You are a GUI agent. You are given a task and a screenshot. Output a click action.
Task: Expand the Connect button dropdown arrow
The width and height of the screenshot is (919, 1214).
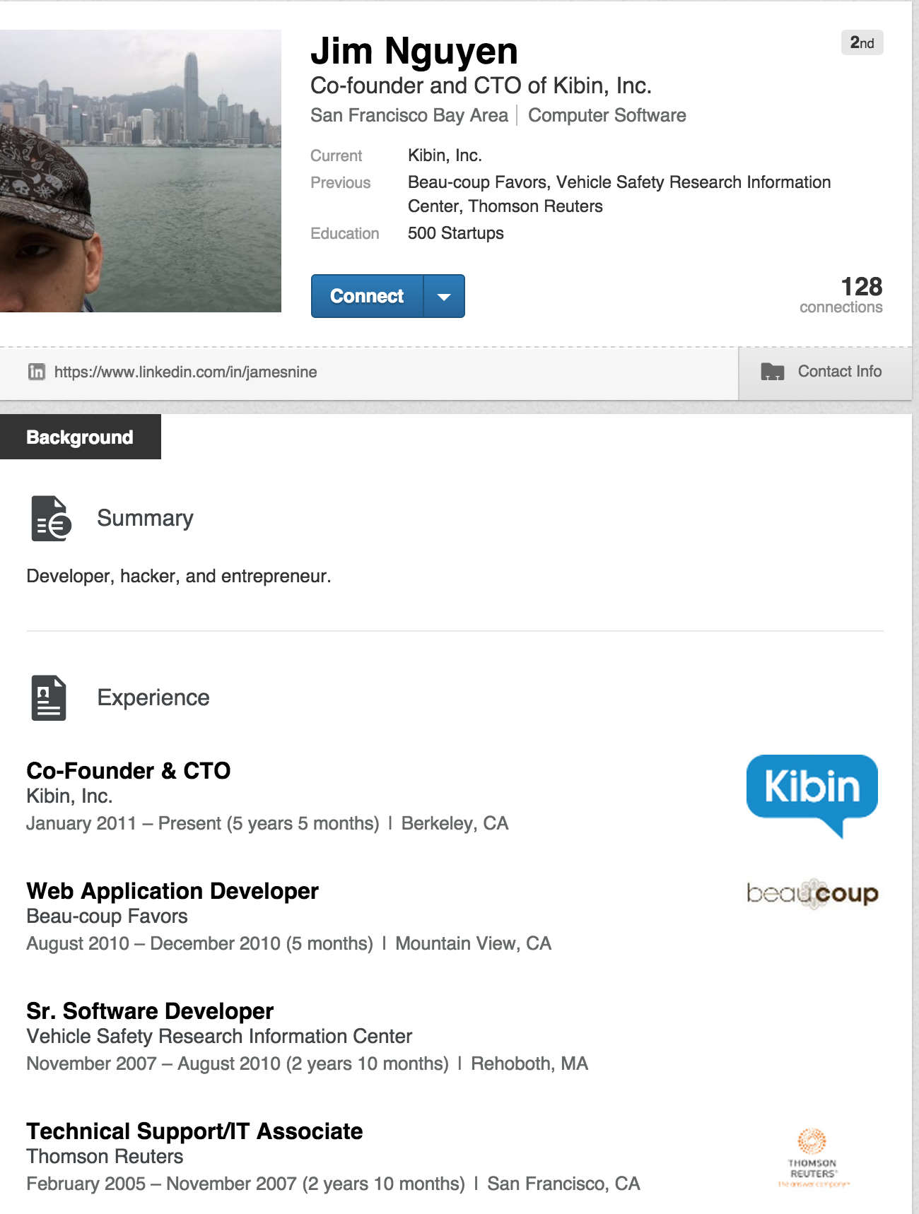click(x=444, y=297)
